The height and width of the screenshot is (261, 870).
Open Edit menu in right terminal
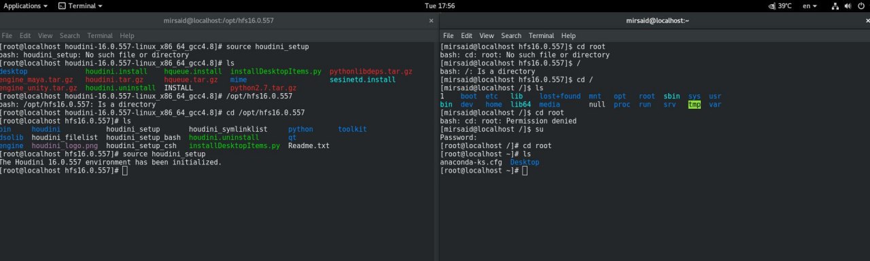467,35
